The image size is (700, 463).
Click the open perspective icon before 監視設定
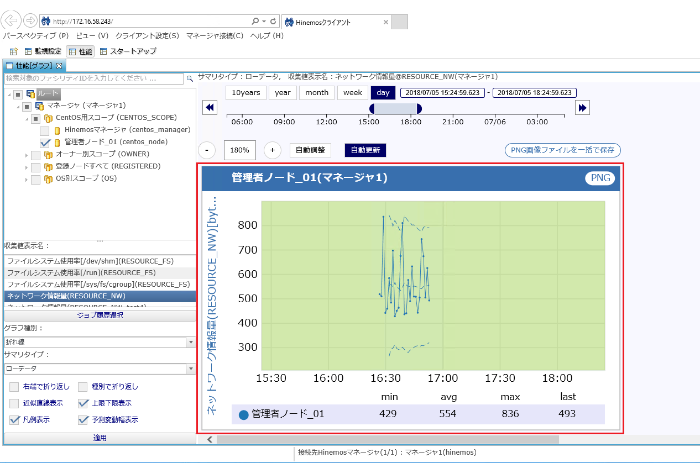pyautogui.click(x=13, y=51)
